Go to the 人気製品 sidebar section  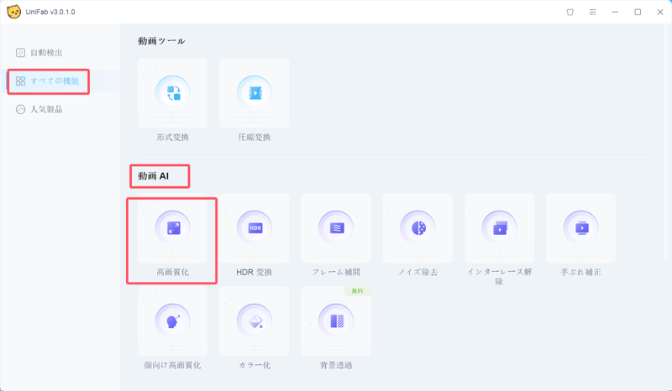pos(46,110)
